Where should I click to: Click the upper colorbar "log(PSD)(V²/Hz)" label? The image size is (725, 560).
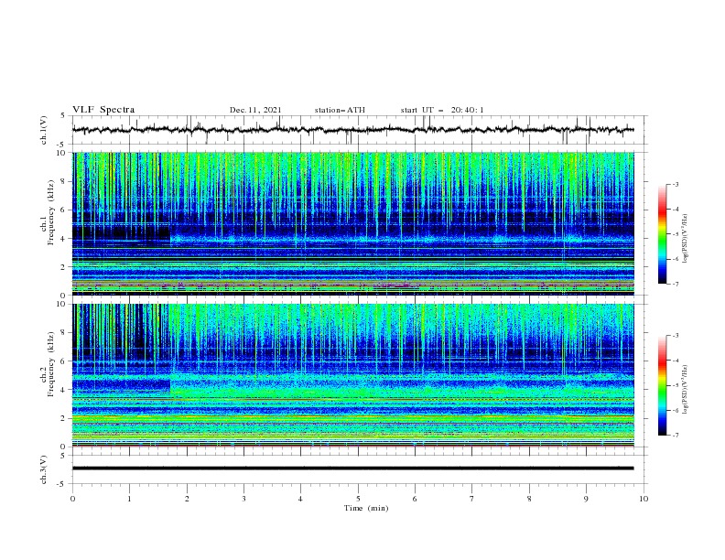coord(685,239)
